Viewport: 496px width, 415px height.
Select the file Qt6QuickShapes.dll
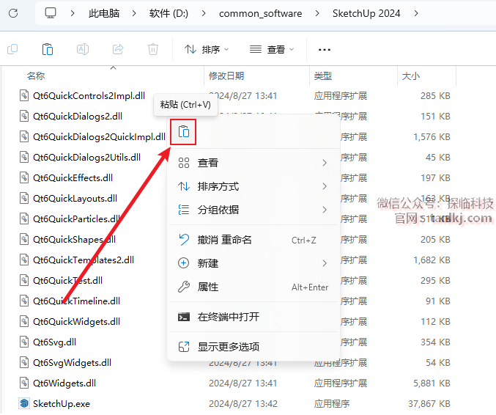[x=74, y=239]
